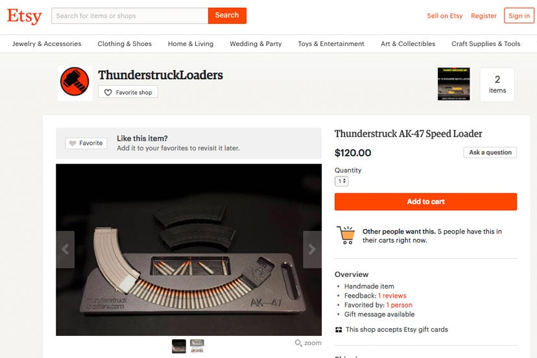Open the ThunderstruckLoaders hammer shop avatar

click(75, 83)
